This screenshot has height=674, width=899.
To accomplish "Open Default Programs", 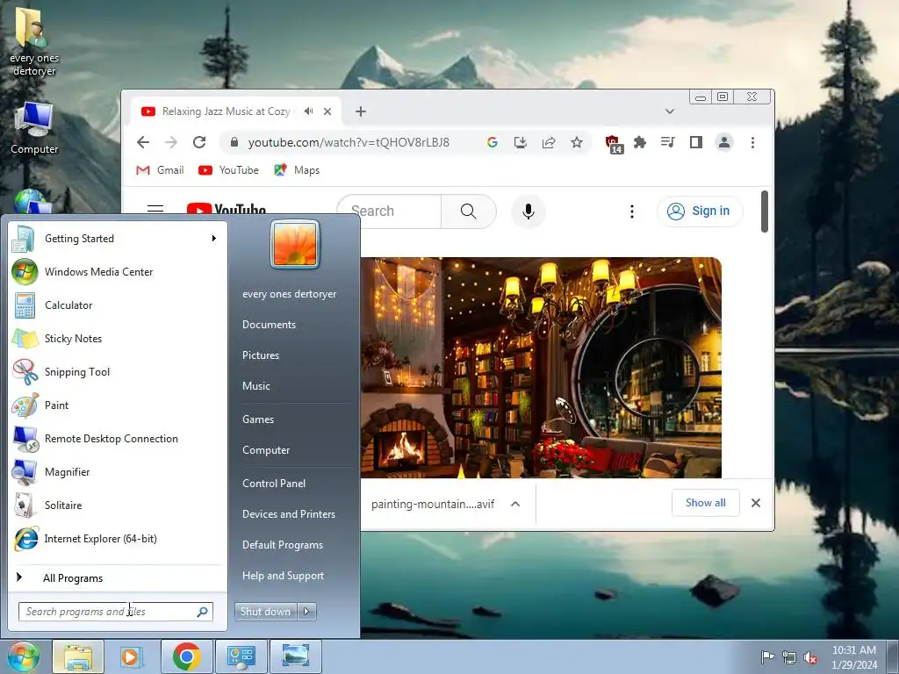I will pos(282,545).
